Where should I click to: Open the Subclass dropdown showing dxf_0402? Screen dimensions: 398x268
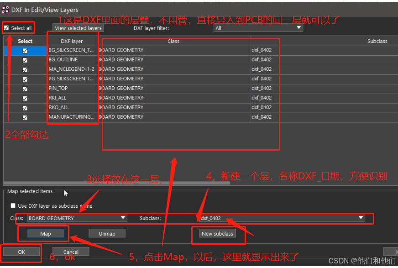(361, 218)
